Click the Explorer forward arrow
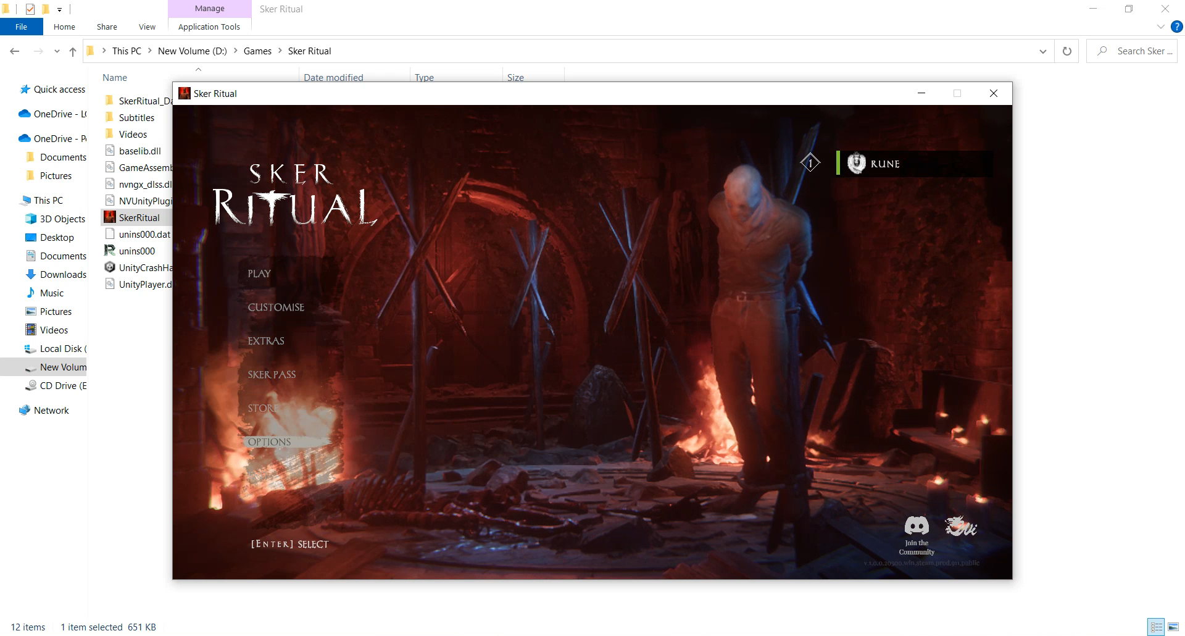Screen dimensions: 1185x636 coord(38,51)
